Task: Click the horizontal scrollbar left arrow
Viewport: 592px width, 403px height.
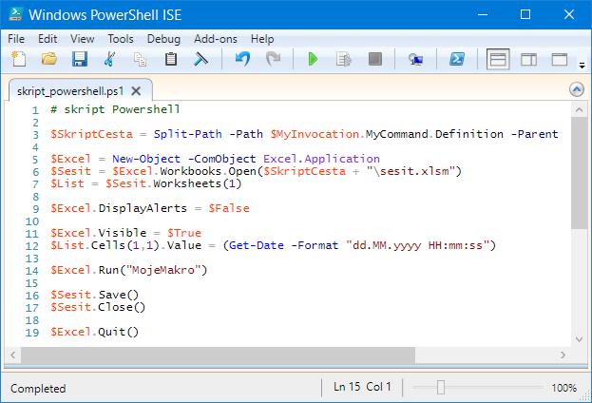Action: (x=13, y=355)
